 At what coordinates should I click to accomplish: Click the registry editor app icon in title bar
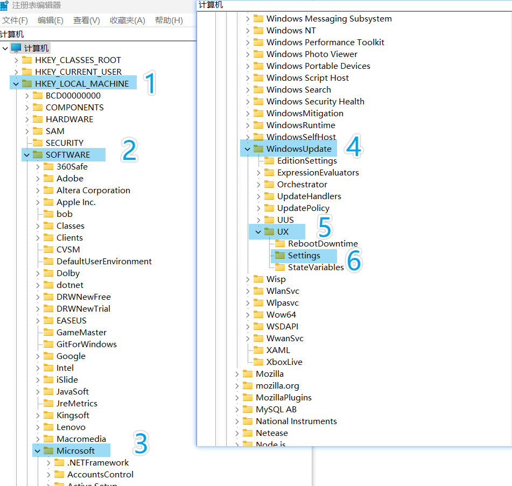pyautogui.click(x=4, y=5)
